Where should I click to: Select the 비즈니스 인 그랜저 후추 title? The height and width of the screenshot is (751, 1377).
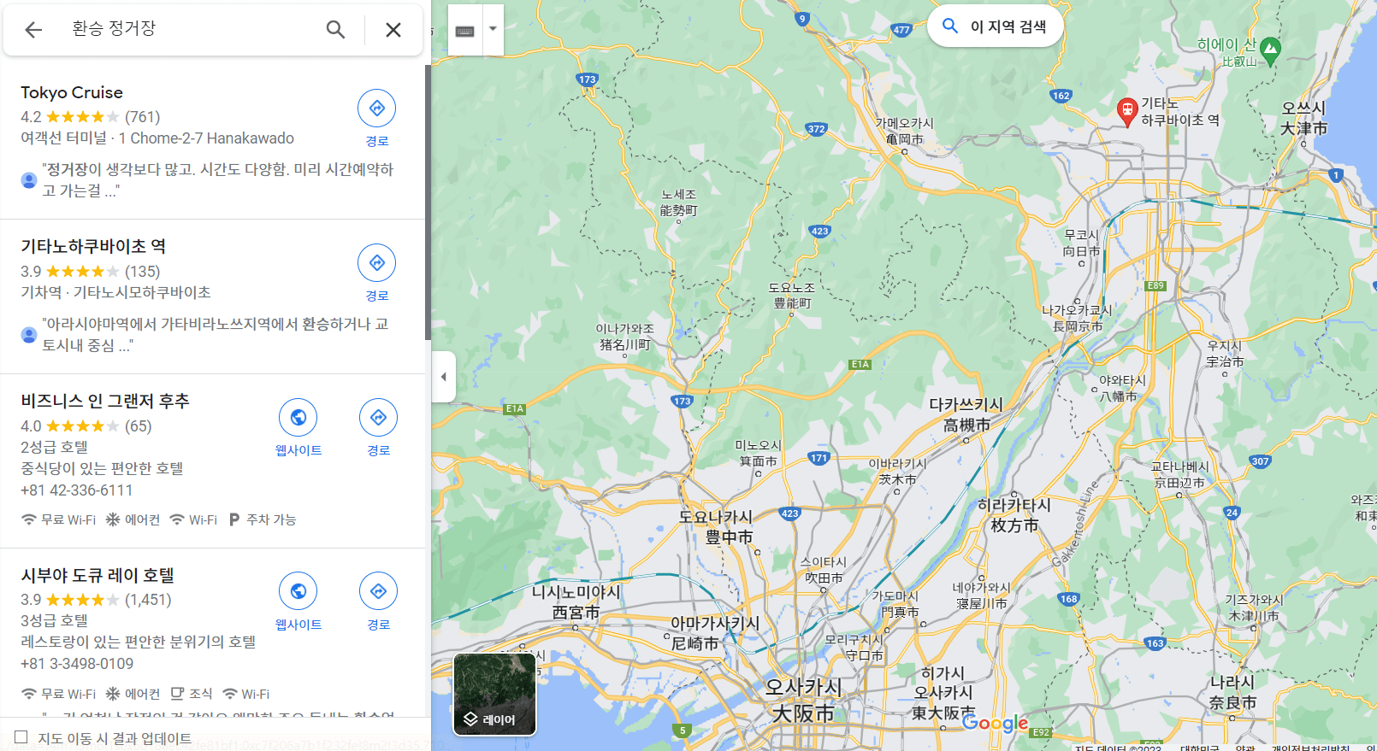tap(105, 401)
